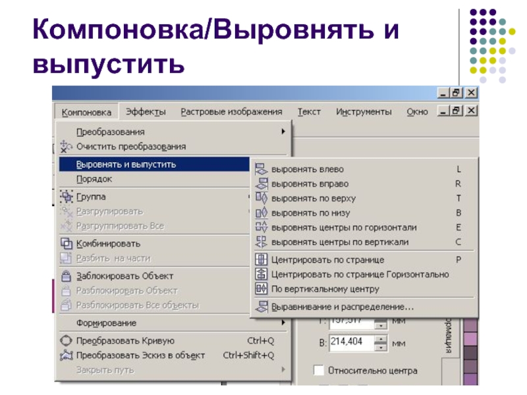Close the document with the menu bar X
The image size is (527, 395).
pyautogui.click(x=471, y=111)
